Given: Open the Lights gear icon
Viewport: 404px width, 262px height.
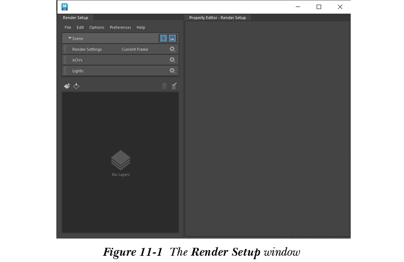Looking at the screenshot, I should coord(172,70).
